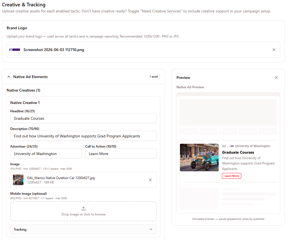The image size is (288, 240).
Task: Click the uploaded car image thumbnail
Action: point(18,180)
